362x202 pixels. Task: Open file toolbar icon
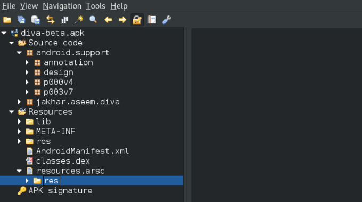pos(7,20)
